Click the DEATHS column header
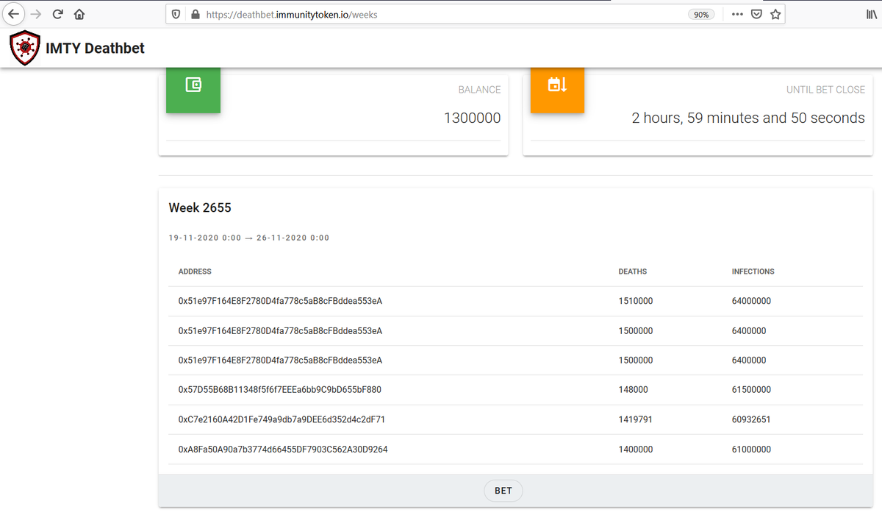 (633, 271)
